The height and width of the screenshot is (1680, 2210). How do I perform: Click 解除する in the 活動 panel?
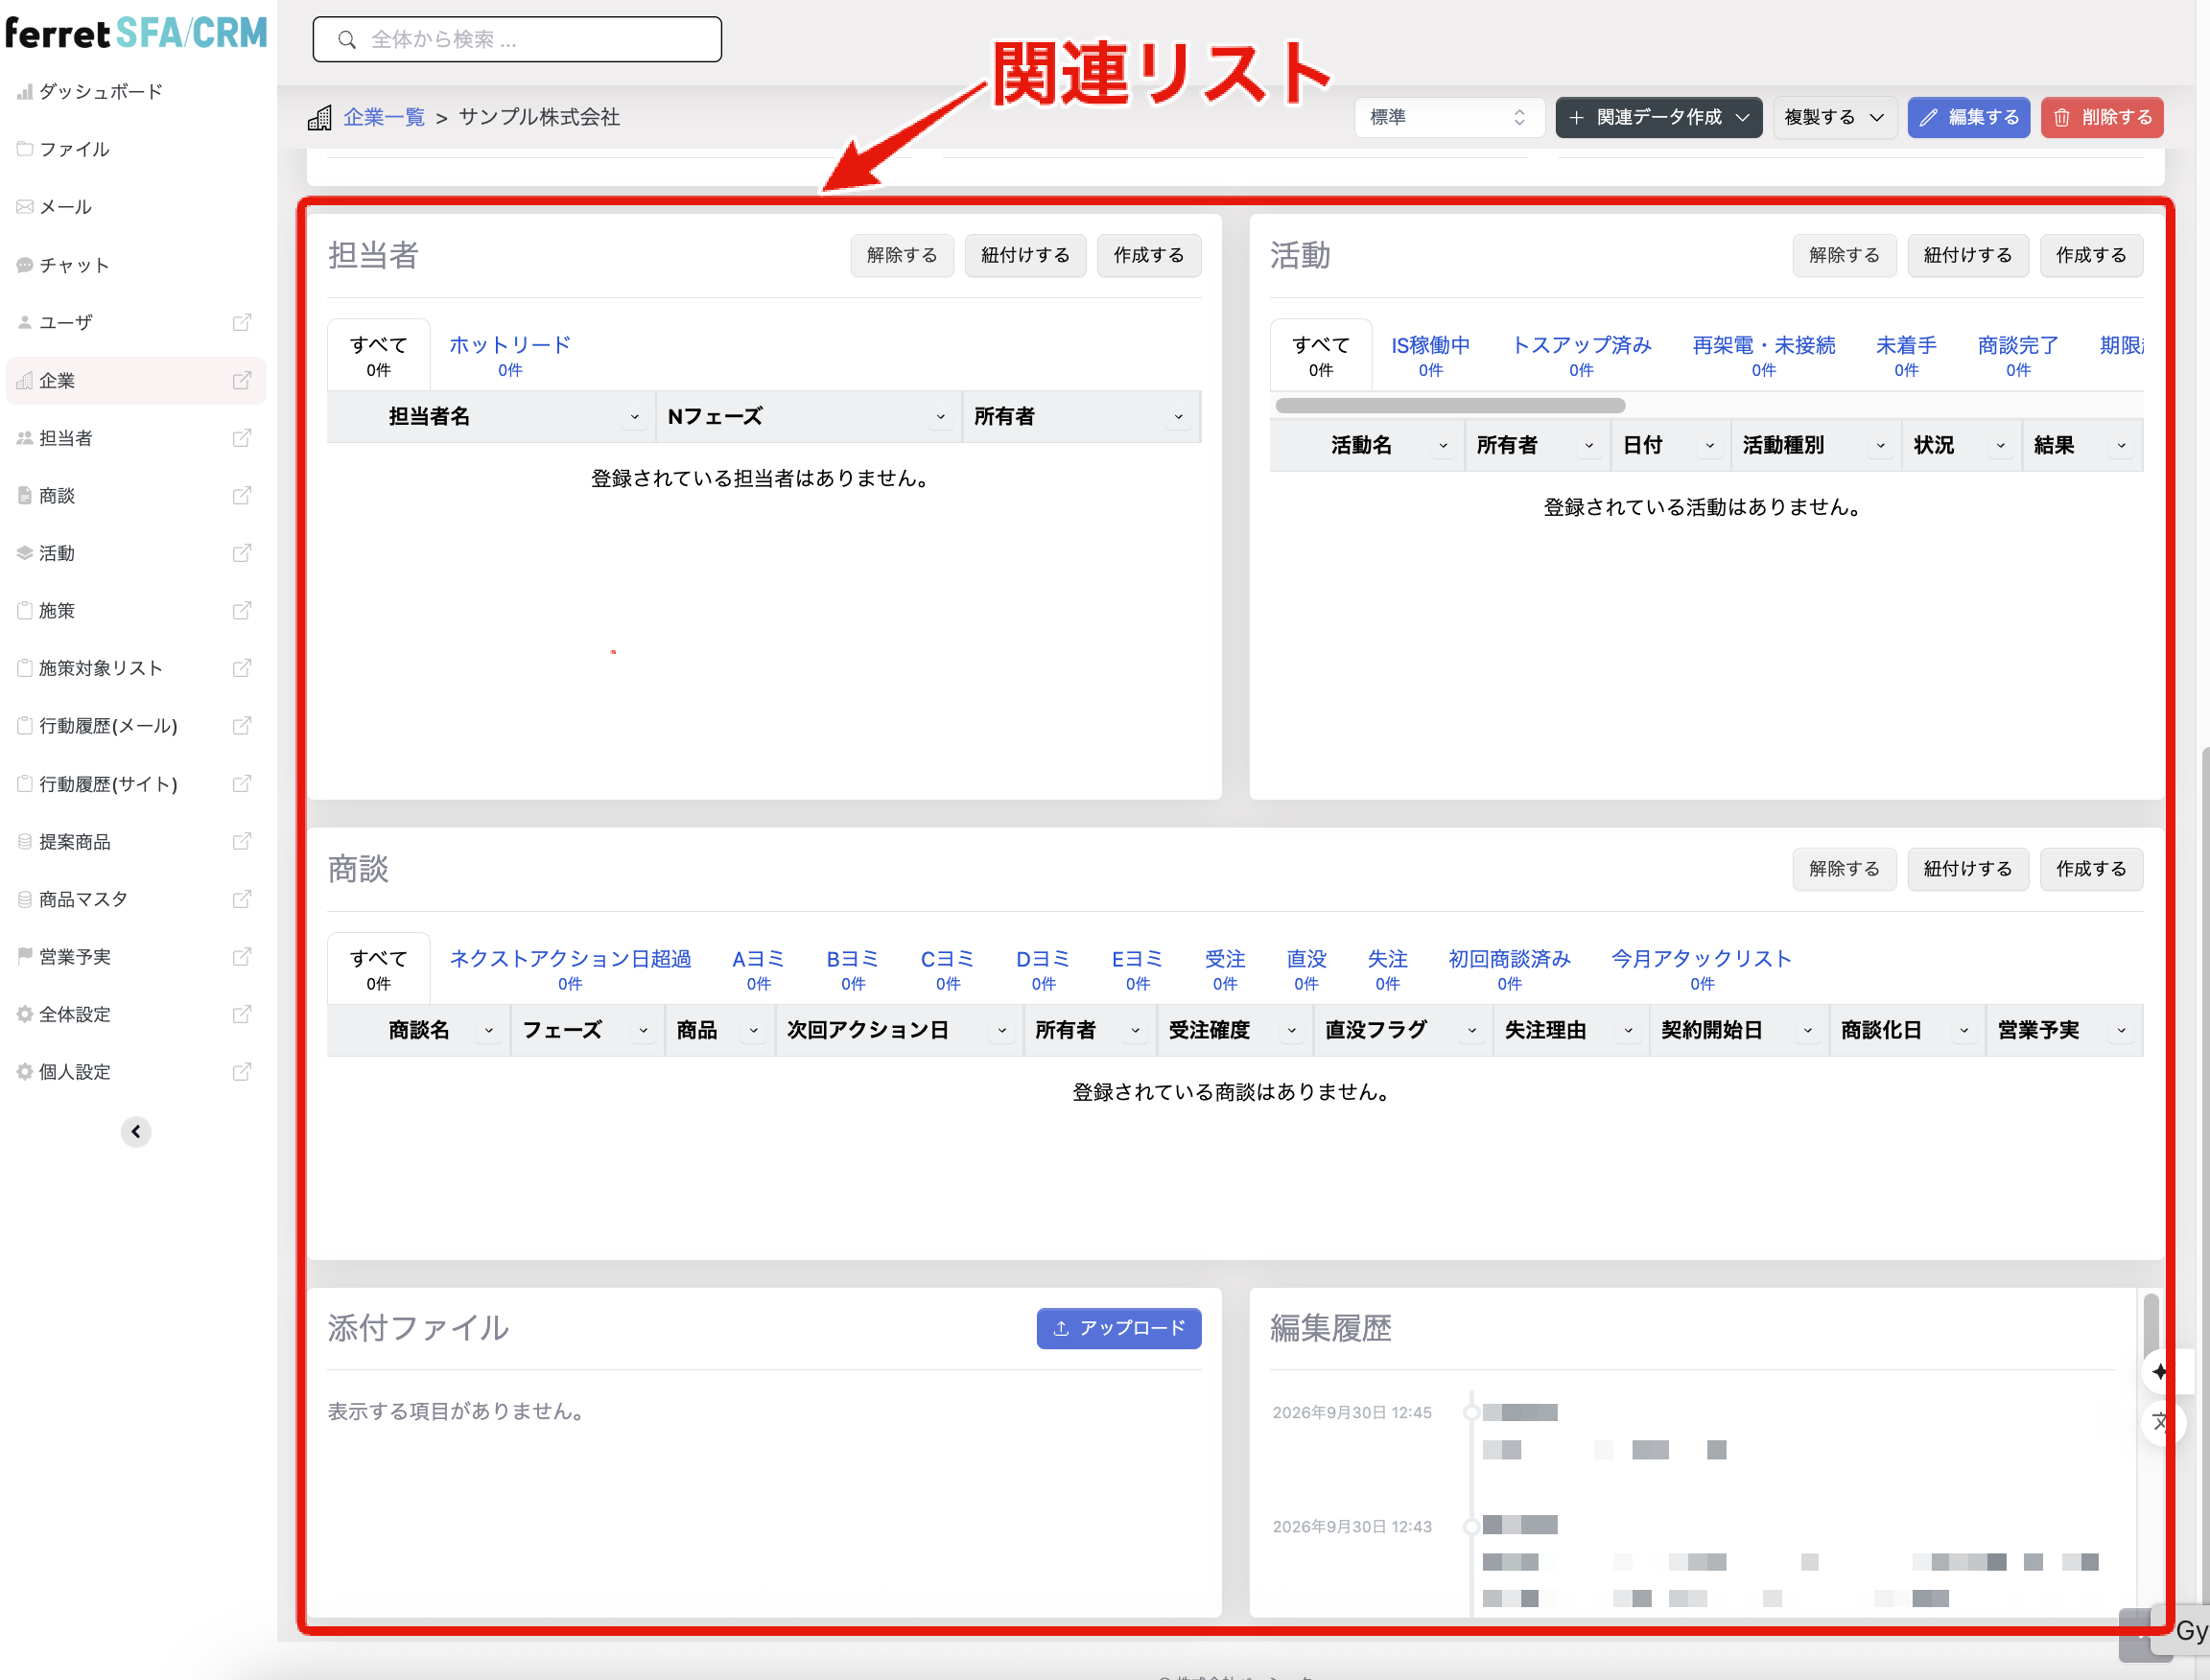coord(1844,255)
